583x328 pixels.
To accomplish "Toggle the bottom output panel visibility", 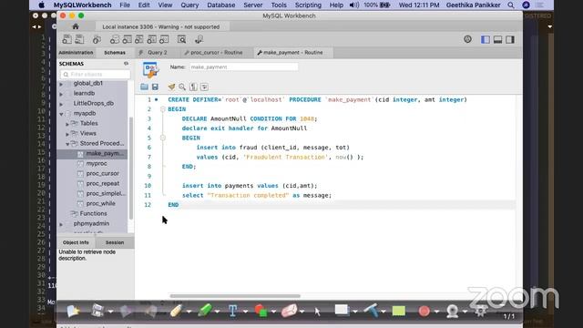I will click(x=497, y=39).
